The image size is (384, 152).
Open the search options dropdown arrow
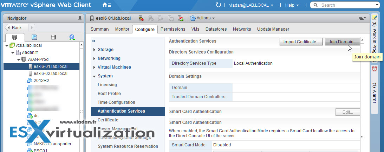coord(377,5)
